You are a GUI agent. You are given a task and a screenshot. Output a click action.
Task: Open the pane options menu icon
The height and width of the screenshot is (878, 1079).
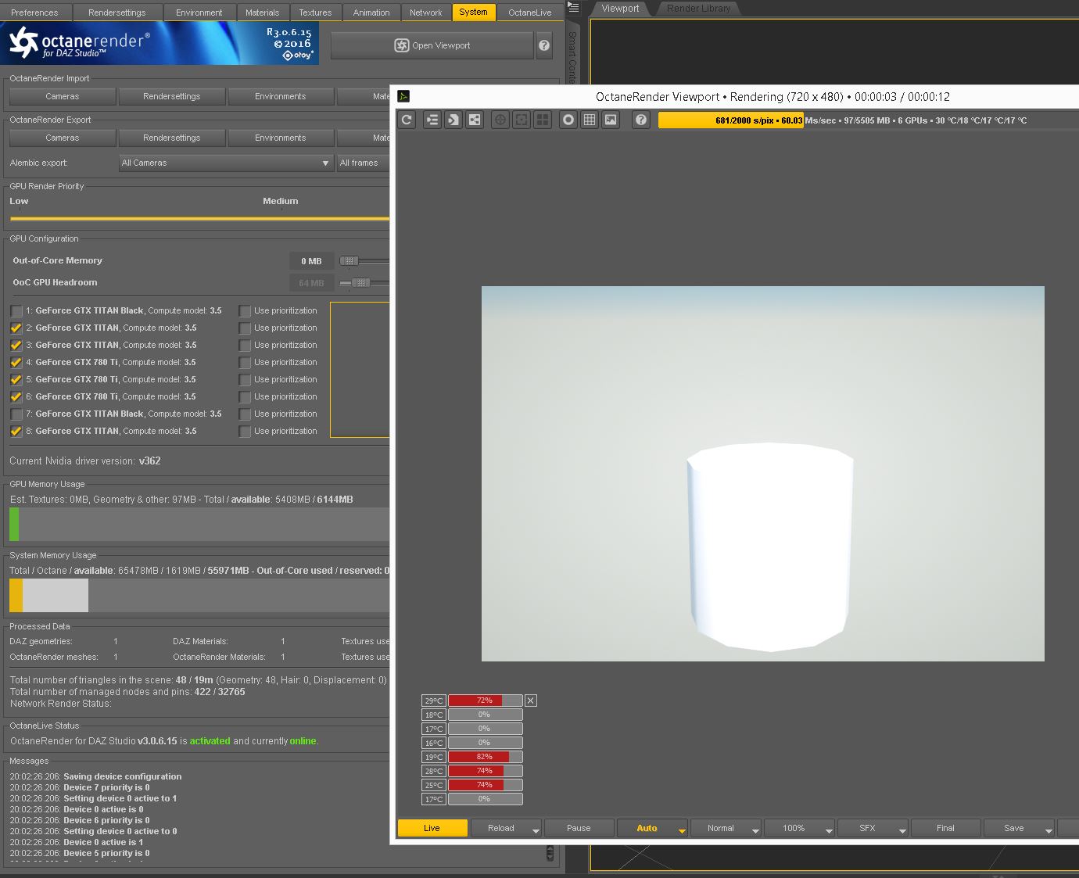click(x=573, y=8)
